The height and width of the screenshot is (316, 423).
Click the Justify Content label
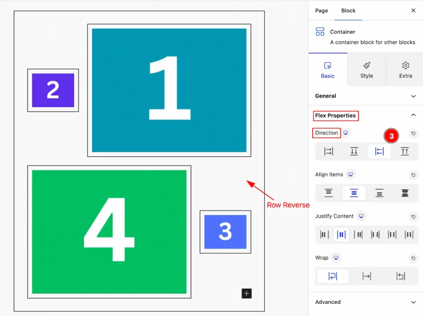tap(334, 216)
